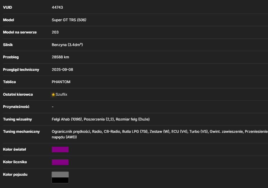Image resolution: width=268 pixels, height=188 pixels.
Task: Click the Zestaw (W) entry
Action: pyautogui.click(x=159, y=132)
